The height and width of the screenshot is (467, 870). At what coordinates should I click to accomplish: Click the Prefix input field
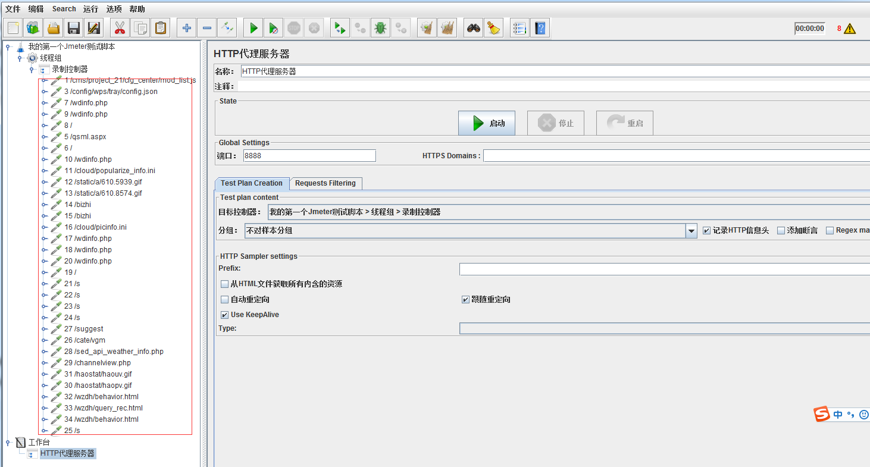tap(665, 269)
